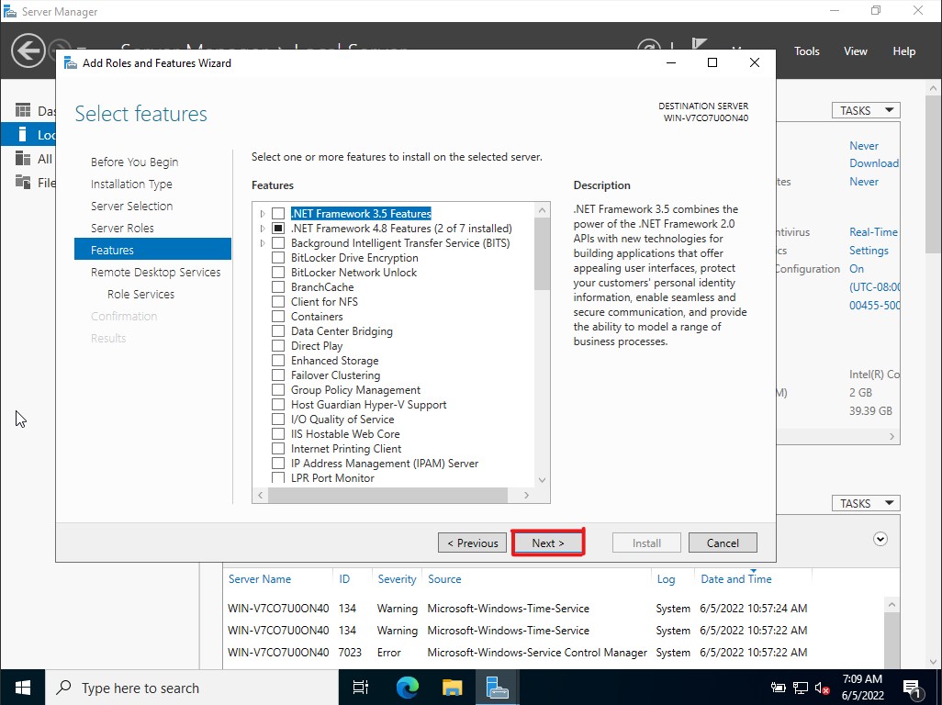The width and height of the screenshot is (942, 705).
Task: Enable Failover Clustering checkbox
Action: [278, 375]
